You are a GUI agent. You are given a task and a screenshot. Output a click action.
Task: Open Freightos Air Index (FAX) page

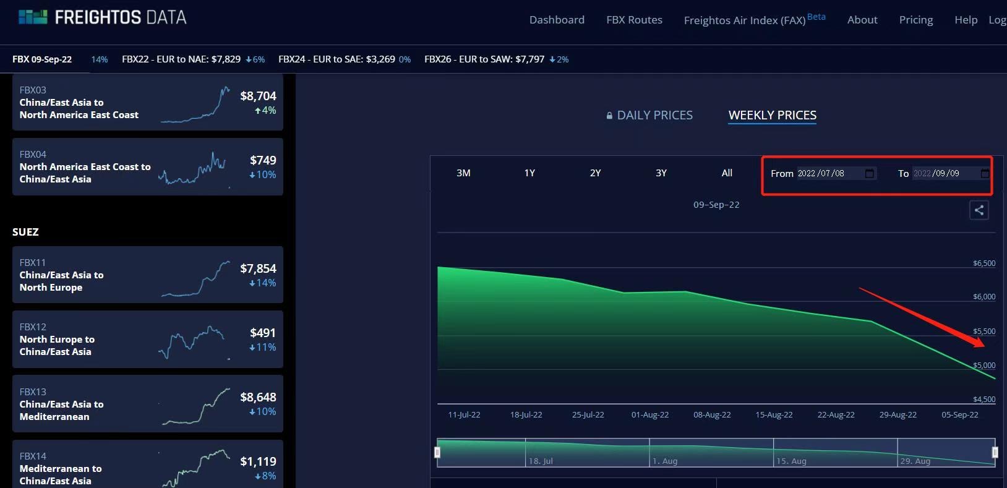point(755,20)
